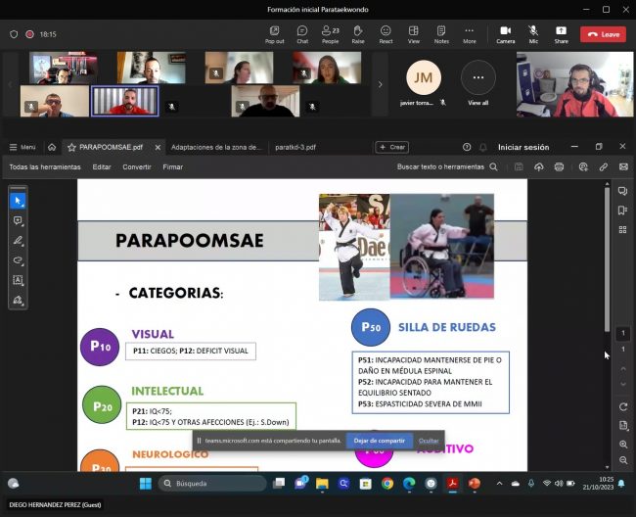Open the View layout options
Image resolution: width=636 pixels, height=517 pixels.
[414, 33]
